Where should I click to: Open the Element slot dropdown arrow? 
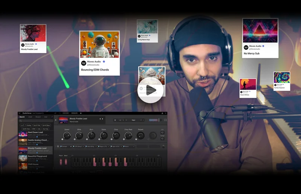point(71,146)
